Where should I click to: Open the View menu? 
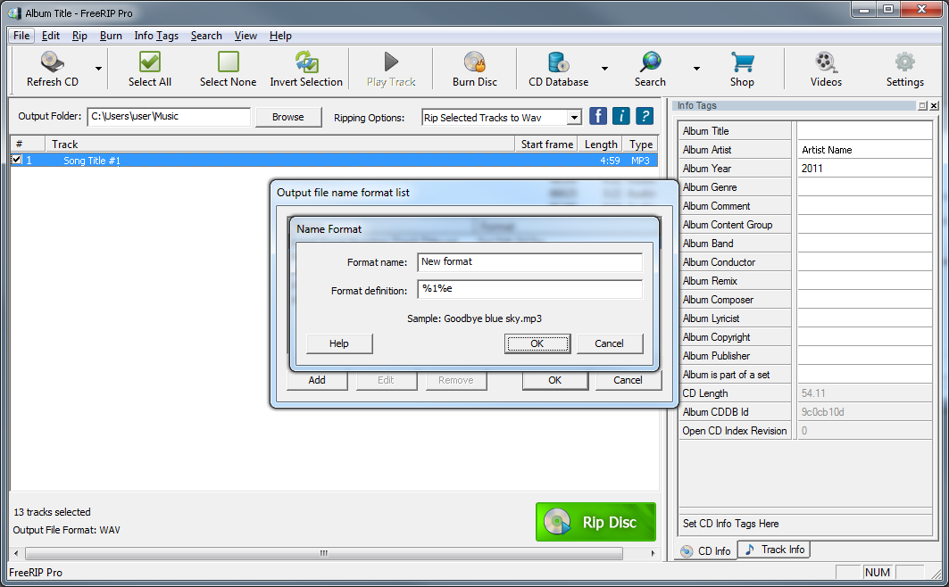(x=246, y=36)
